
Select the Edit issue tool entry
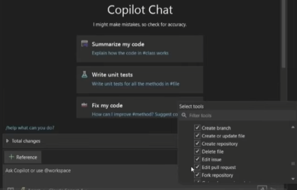(x=211, y=160)
